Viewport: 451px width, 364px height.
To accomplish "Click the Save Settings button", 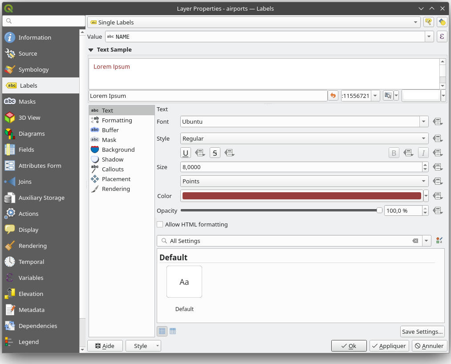I will click(x=422, y=332).
